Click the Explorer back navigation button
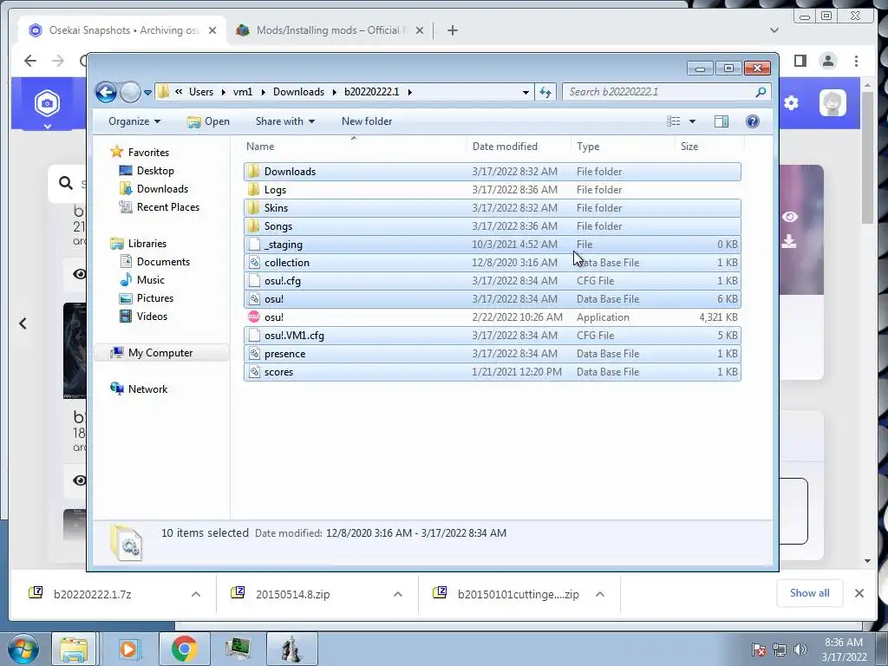 pyautogui.click(x=106, y=92)
